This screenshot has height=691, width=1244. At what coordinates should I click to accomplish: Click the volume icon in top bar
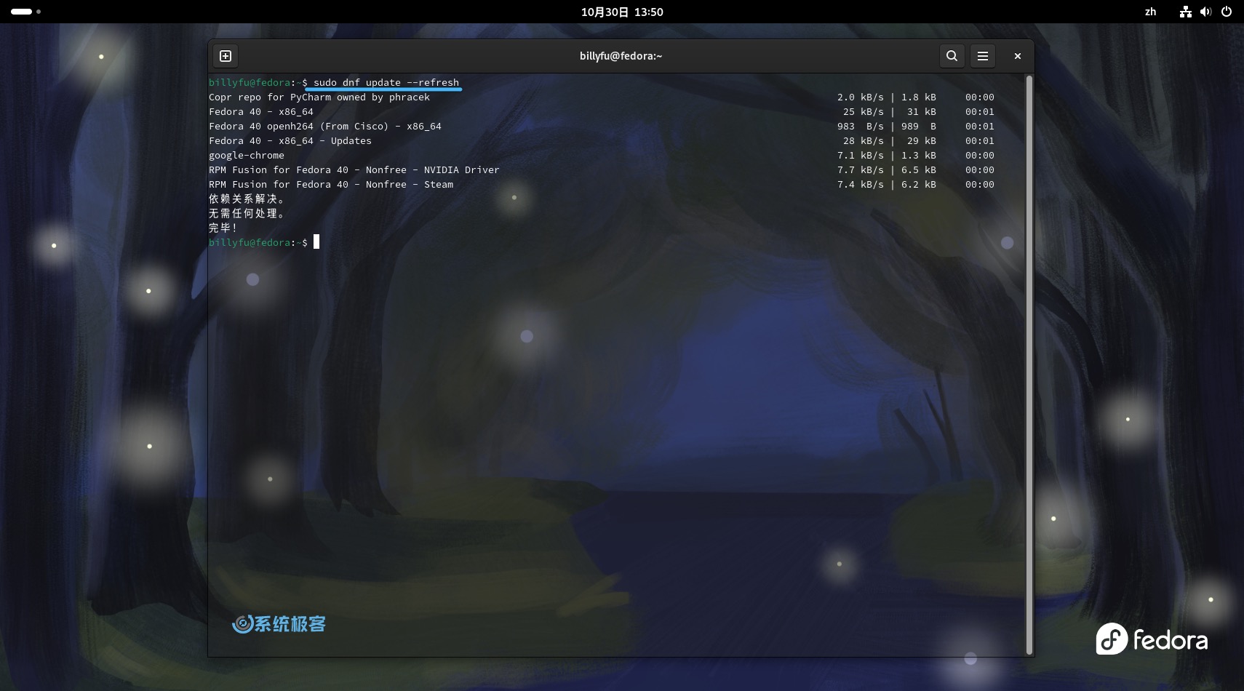click(1205, 12)
